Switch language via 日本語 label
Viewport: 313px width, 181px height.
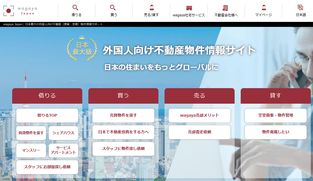[301, 15]
